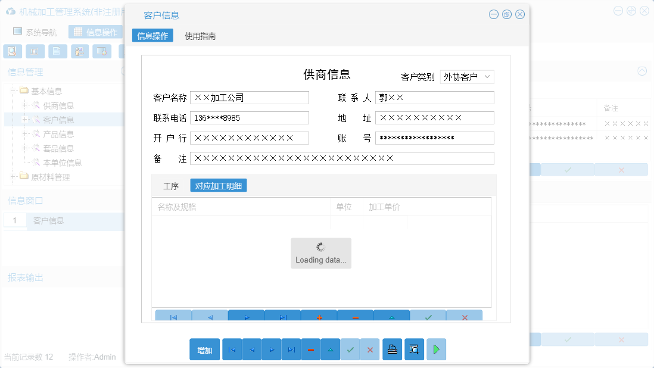Jump to first record using navigator icon
The width and height of the screenshot is (654, 368).
(232, 350)
